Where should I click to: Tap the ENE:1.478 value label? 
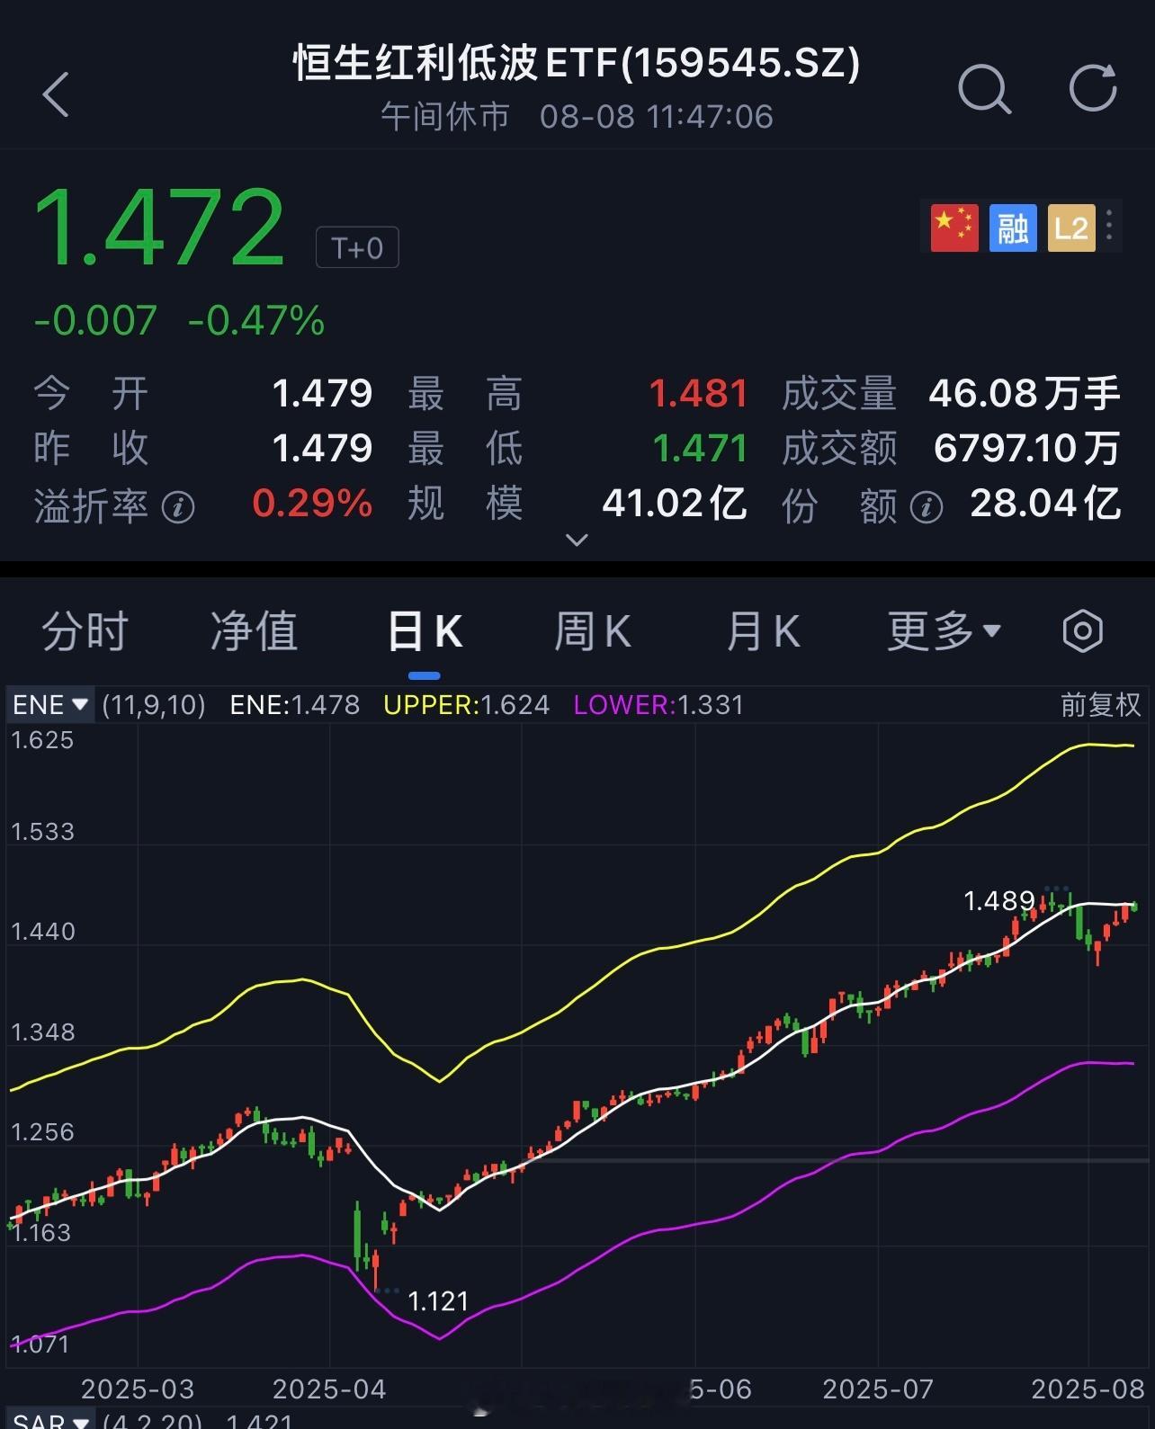click(295, 704)
